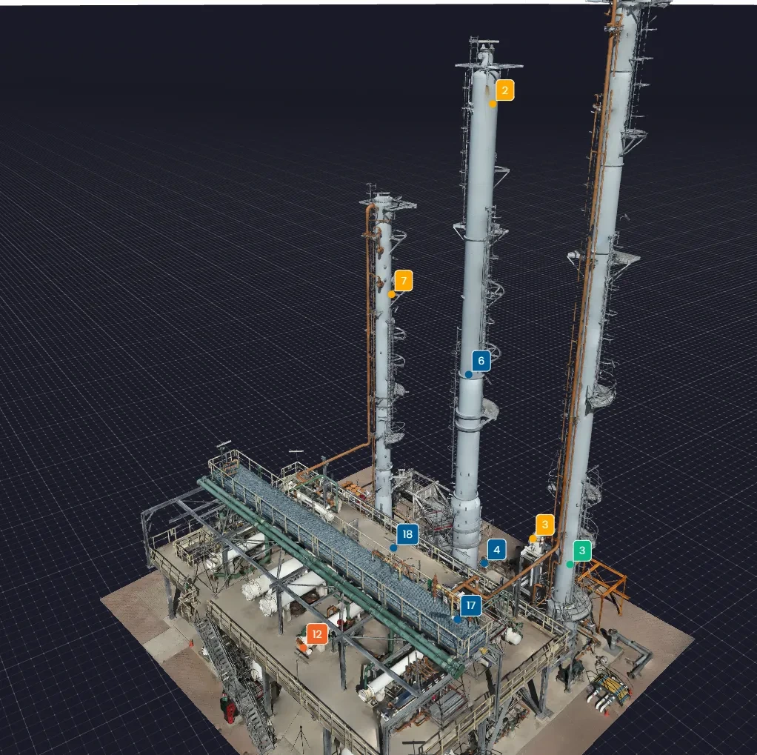
Task: Open blue marker 18 on platform deck
Action: pos(407,534)
